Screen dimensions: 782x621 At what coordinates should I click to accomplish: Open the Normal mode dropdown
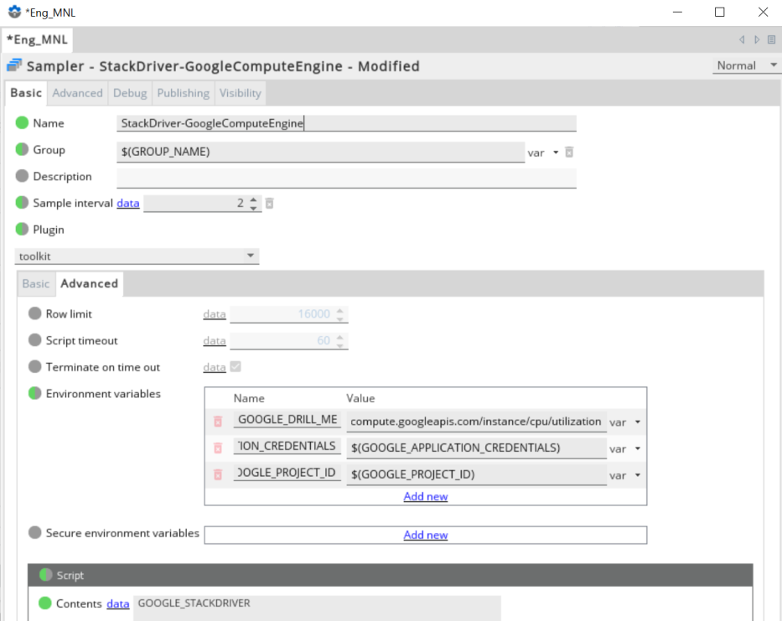[746, 65]
